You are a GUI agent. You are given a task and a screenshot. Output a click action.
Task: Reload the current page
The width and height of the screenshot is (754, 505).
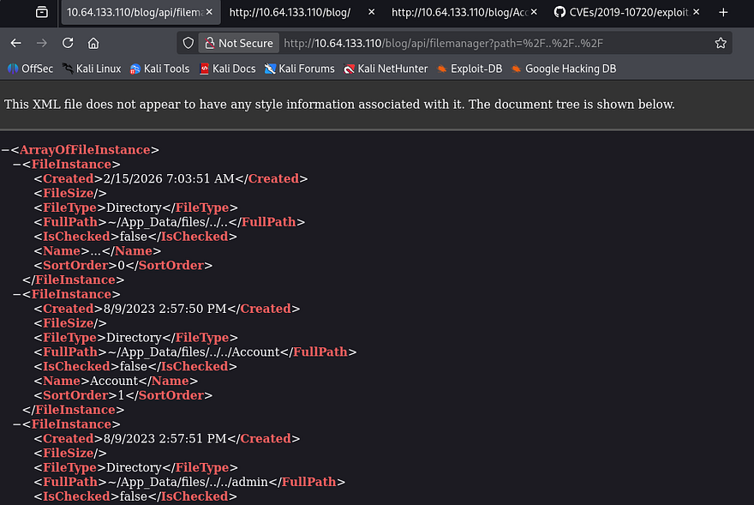[68, 43]
